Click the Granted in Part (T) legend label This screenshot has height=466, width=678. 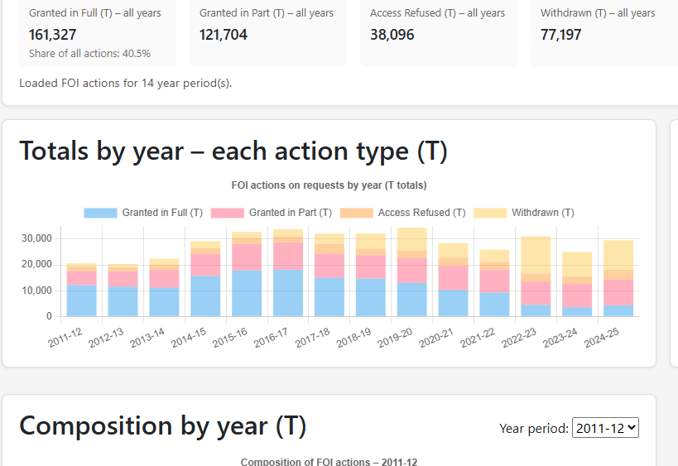290,213
